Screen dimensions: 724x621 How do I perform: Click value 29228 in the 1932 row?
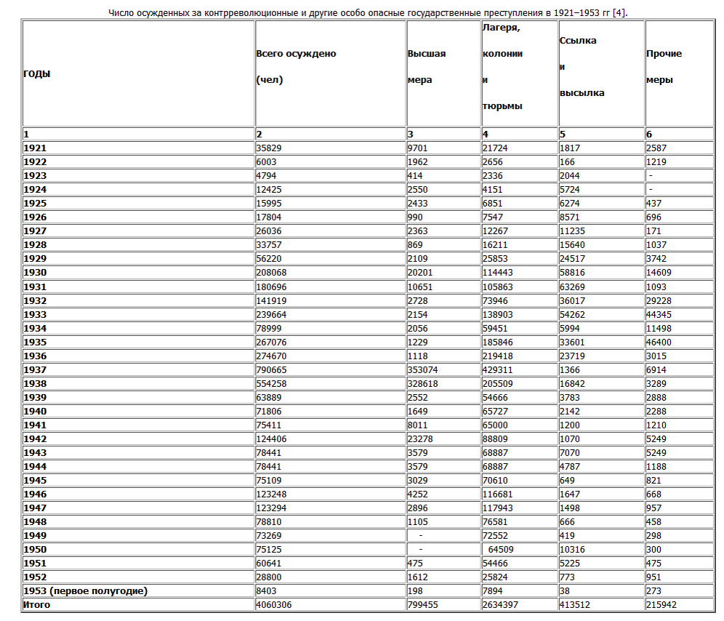(x=680, y=301)
